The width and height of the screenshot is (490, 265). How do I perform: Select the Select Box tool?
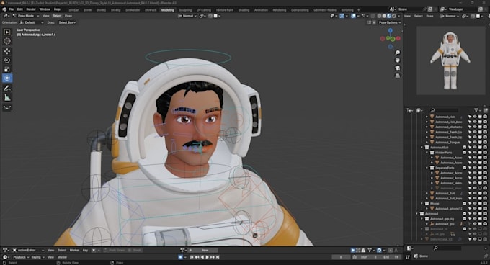(7, 32)
